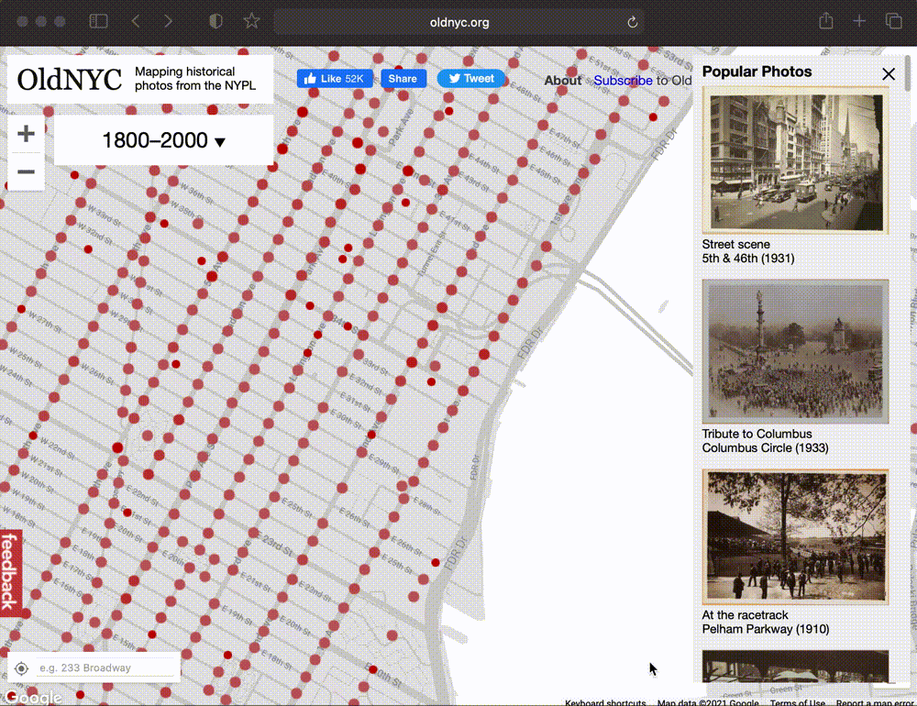This screenshot has width=917, height=706.
Task: Click the oldnyc.org address bar
Action: 459,22
